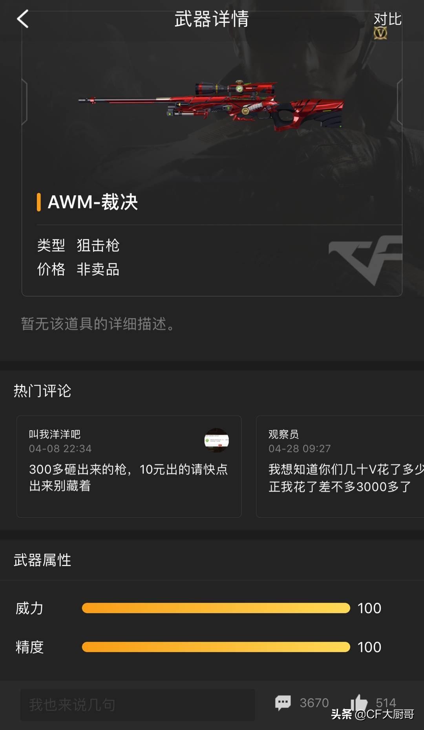The image size is (424, 730).
Task: Select the 热门评论 section header
Action: click(x=42, y=391)
